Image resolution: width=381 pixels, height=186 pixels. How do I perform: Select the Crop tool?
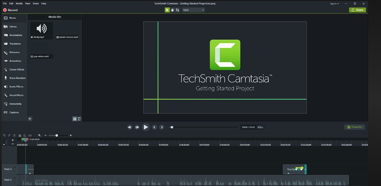coord(177,10)
